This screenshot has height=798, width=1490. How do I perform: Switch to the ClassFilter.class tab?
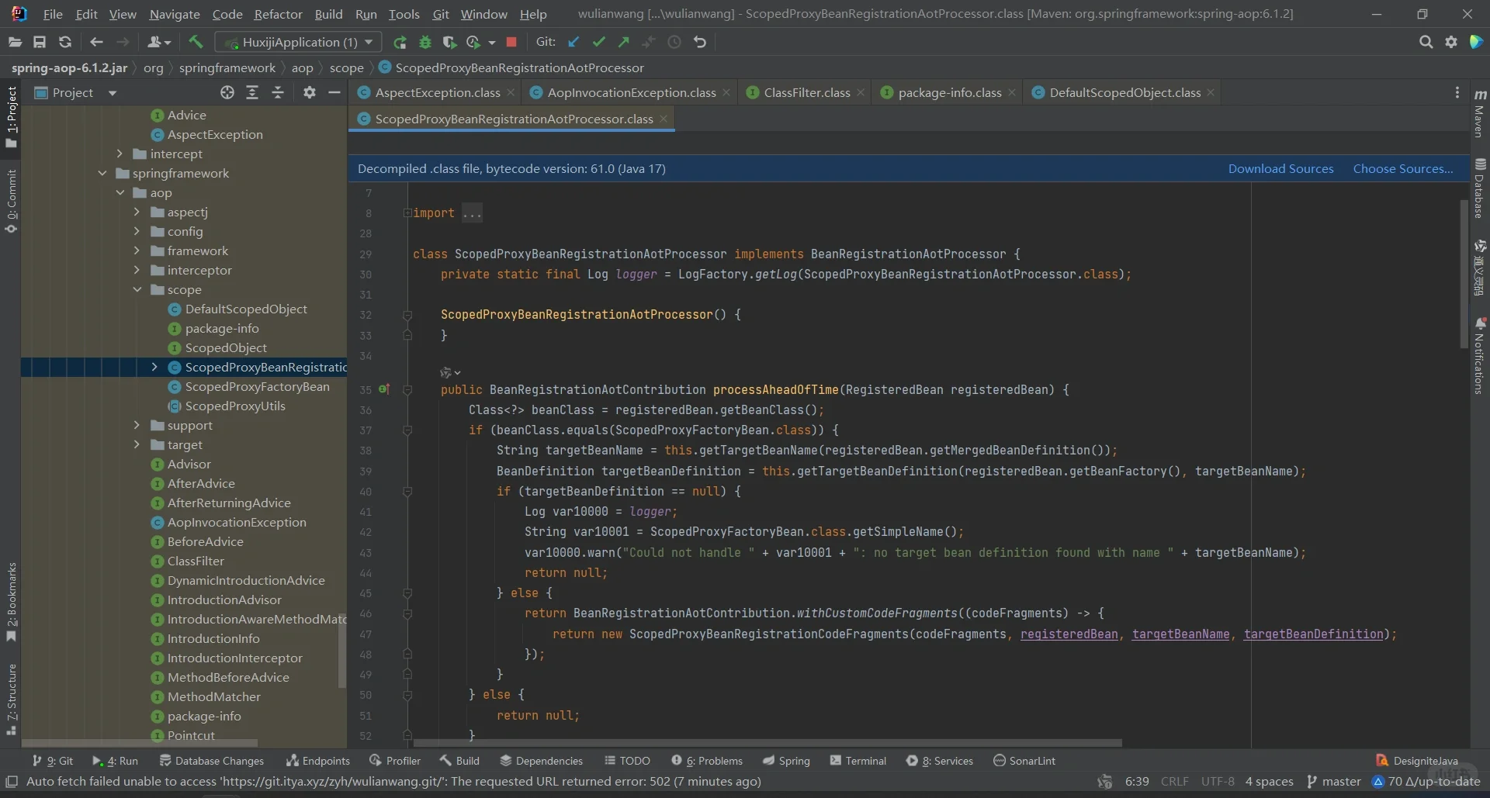tap(806, 92)
